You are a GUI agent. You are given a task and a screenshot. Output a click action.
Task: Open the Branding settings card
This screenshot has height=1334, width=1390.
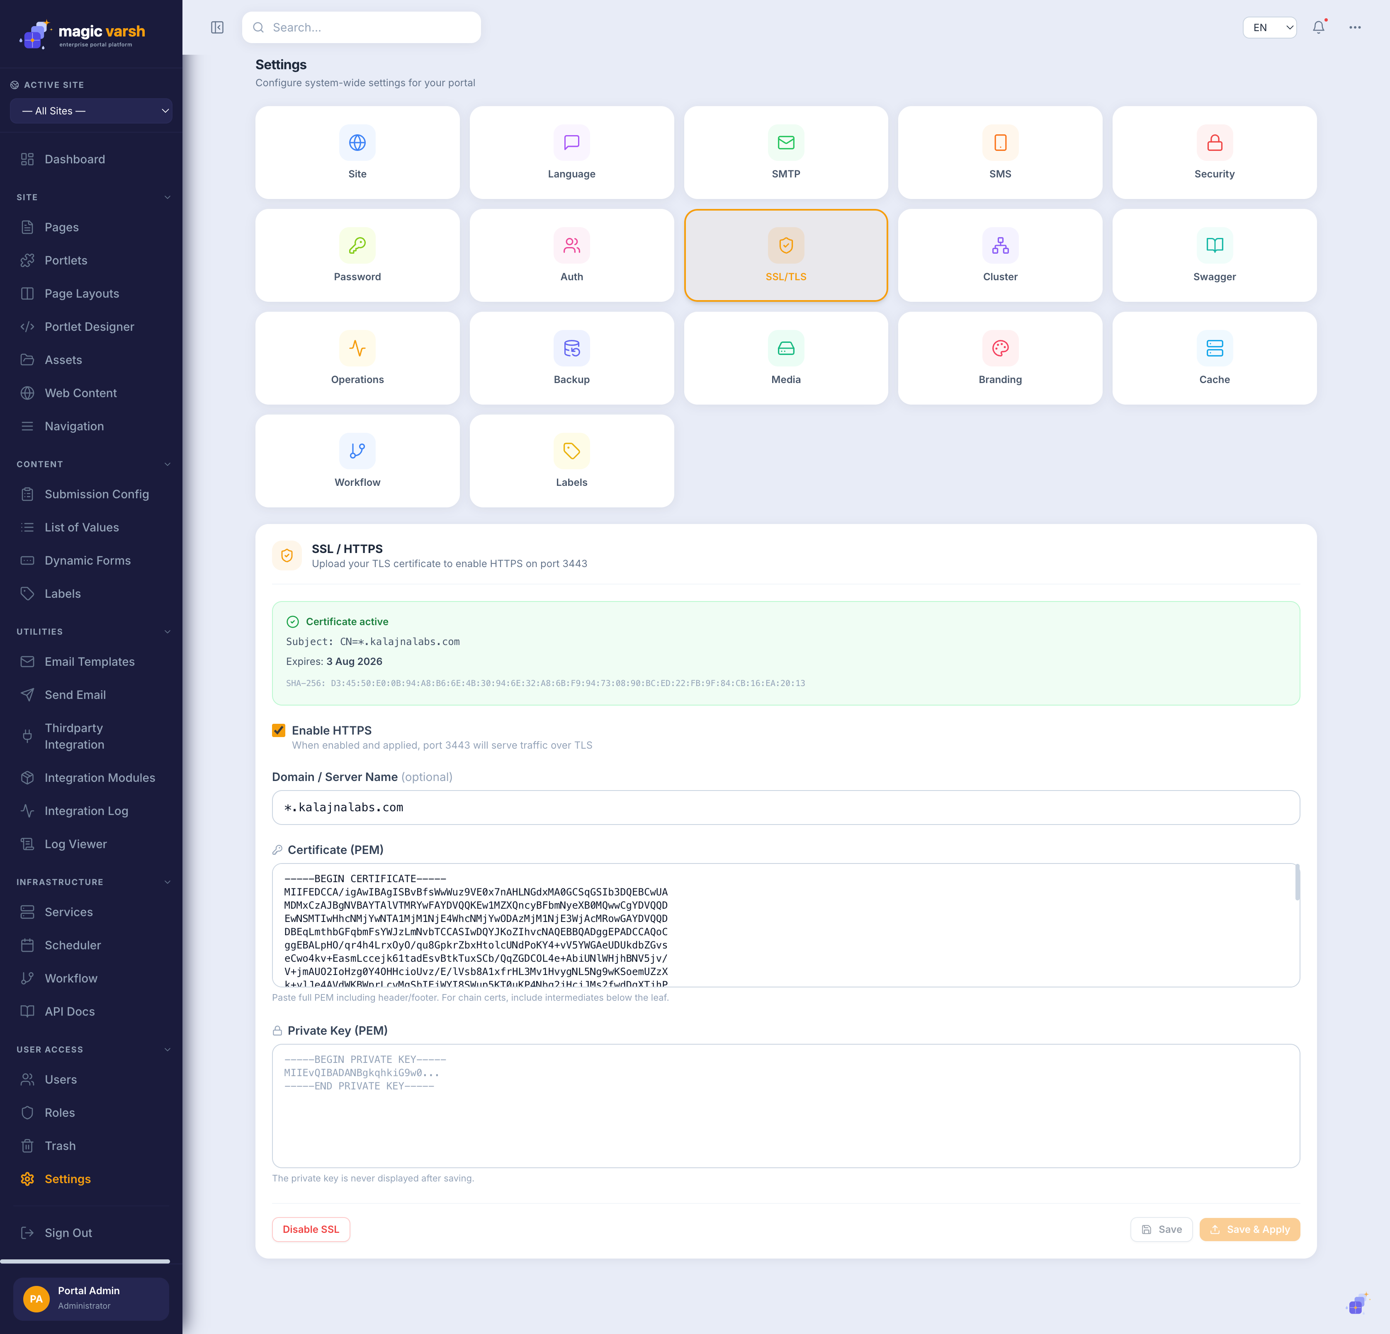tap(1000, 358)
